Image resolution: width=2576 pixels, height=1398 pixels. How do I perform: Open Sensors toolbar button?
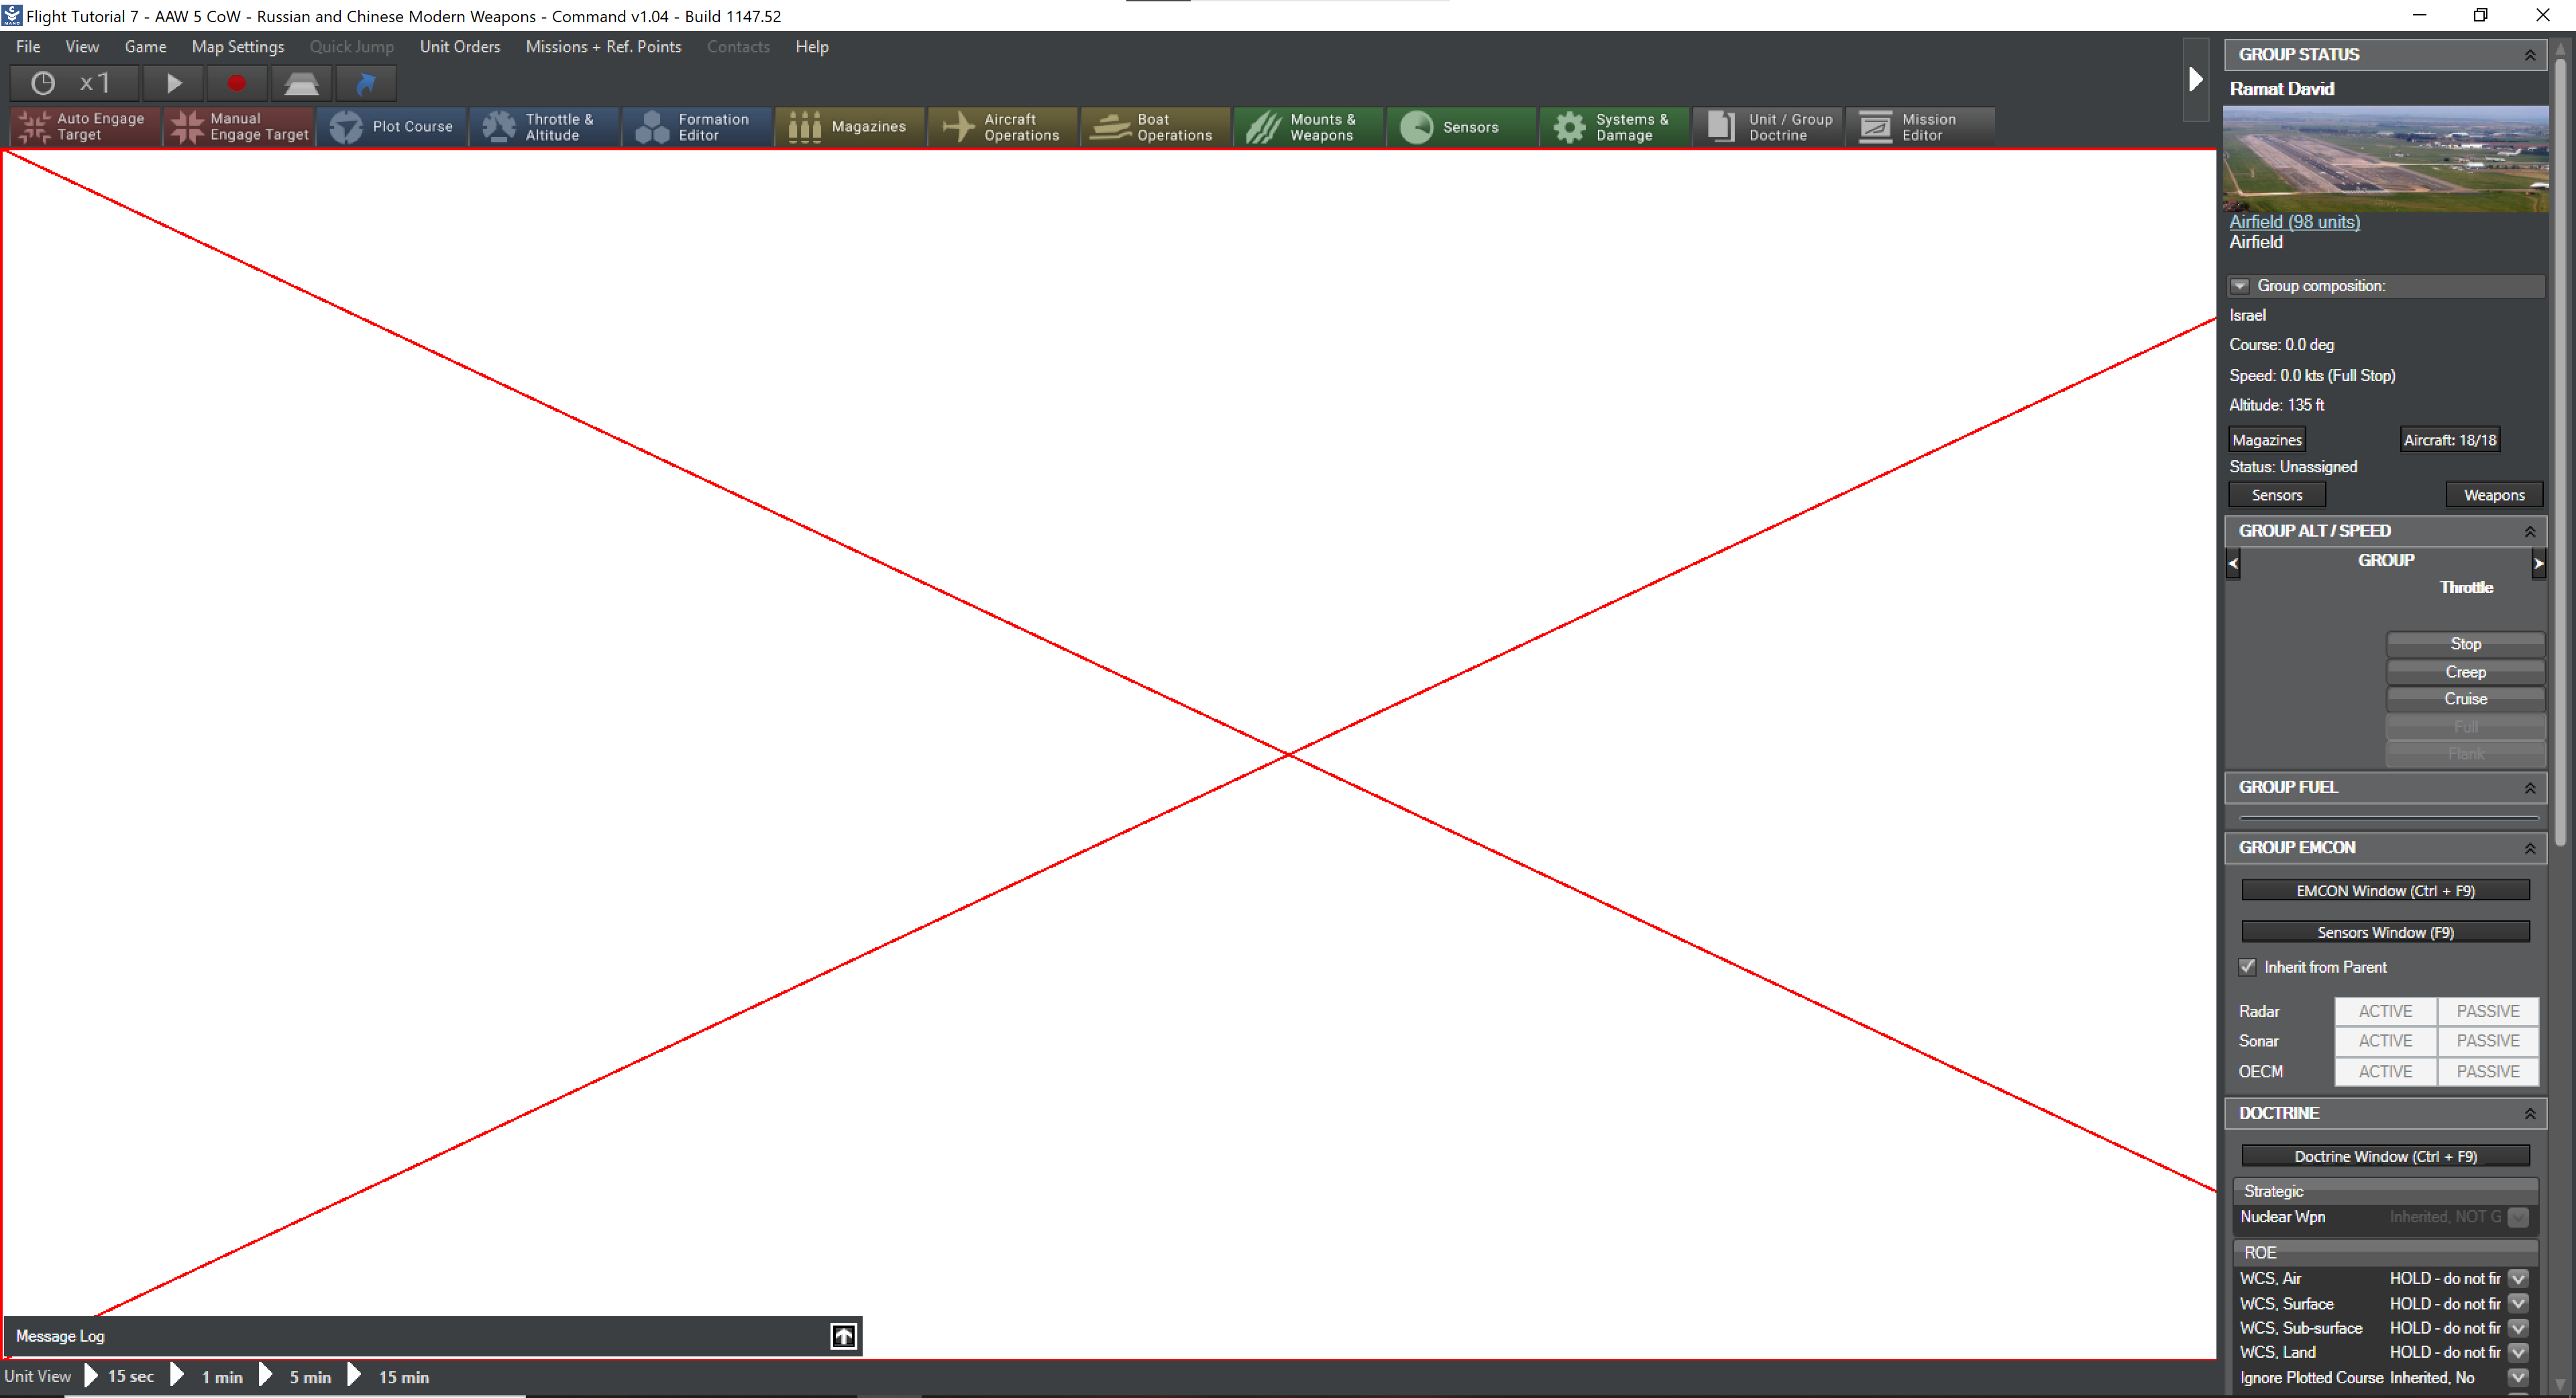(1463, 127)
